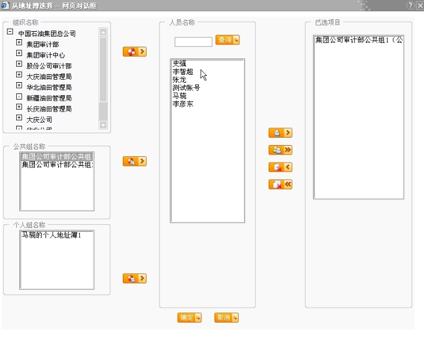Click the load button beside the personal group list

[135, 278]
